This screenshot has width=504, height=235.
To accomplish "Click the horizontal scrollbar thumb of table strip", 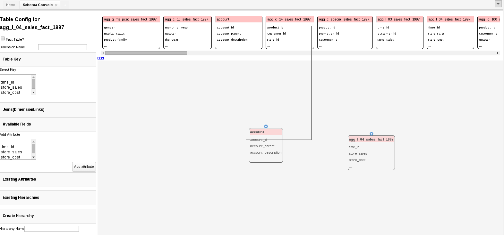I will tap(146, 53).
